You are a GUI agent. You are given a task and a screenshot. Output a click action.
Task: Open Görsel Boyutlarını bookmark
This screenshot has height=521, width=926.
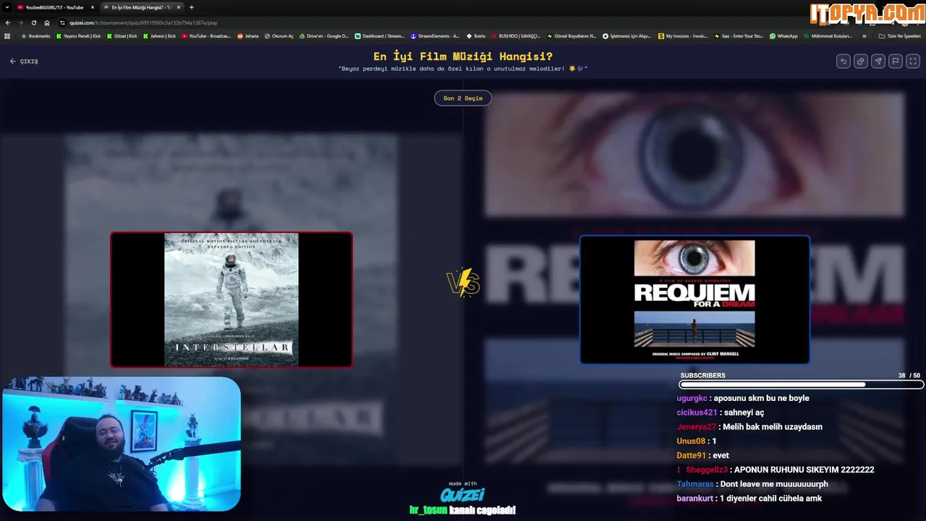[x=572, y=35]
